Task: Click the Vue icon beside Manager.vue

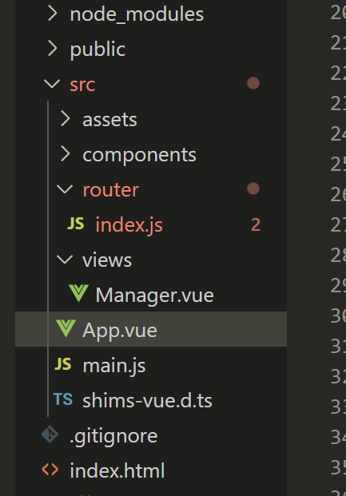Action: (x=78, y=293)
